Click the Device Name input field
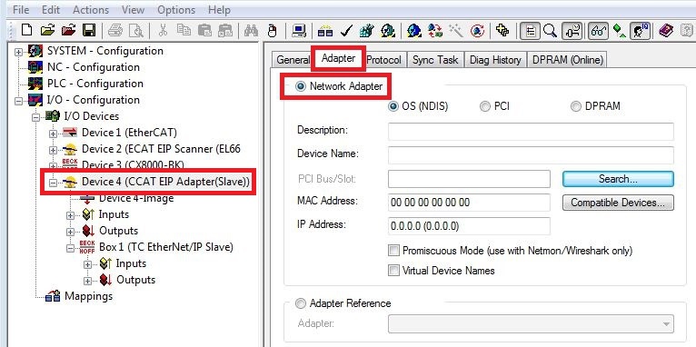Screen dimensions: 696x347 click(531, 155)
